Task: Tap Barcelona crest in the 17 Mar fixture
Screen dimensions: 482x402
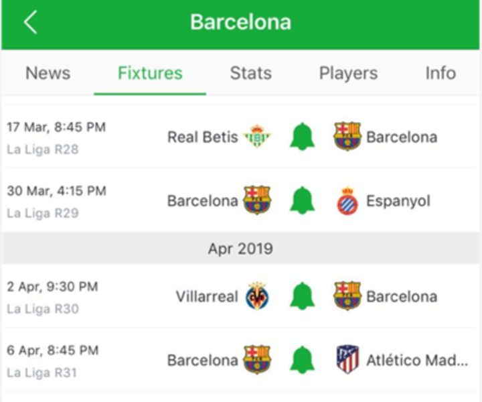Action: tap(347, 137)
